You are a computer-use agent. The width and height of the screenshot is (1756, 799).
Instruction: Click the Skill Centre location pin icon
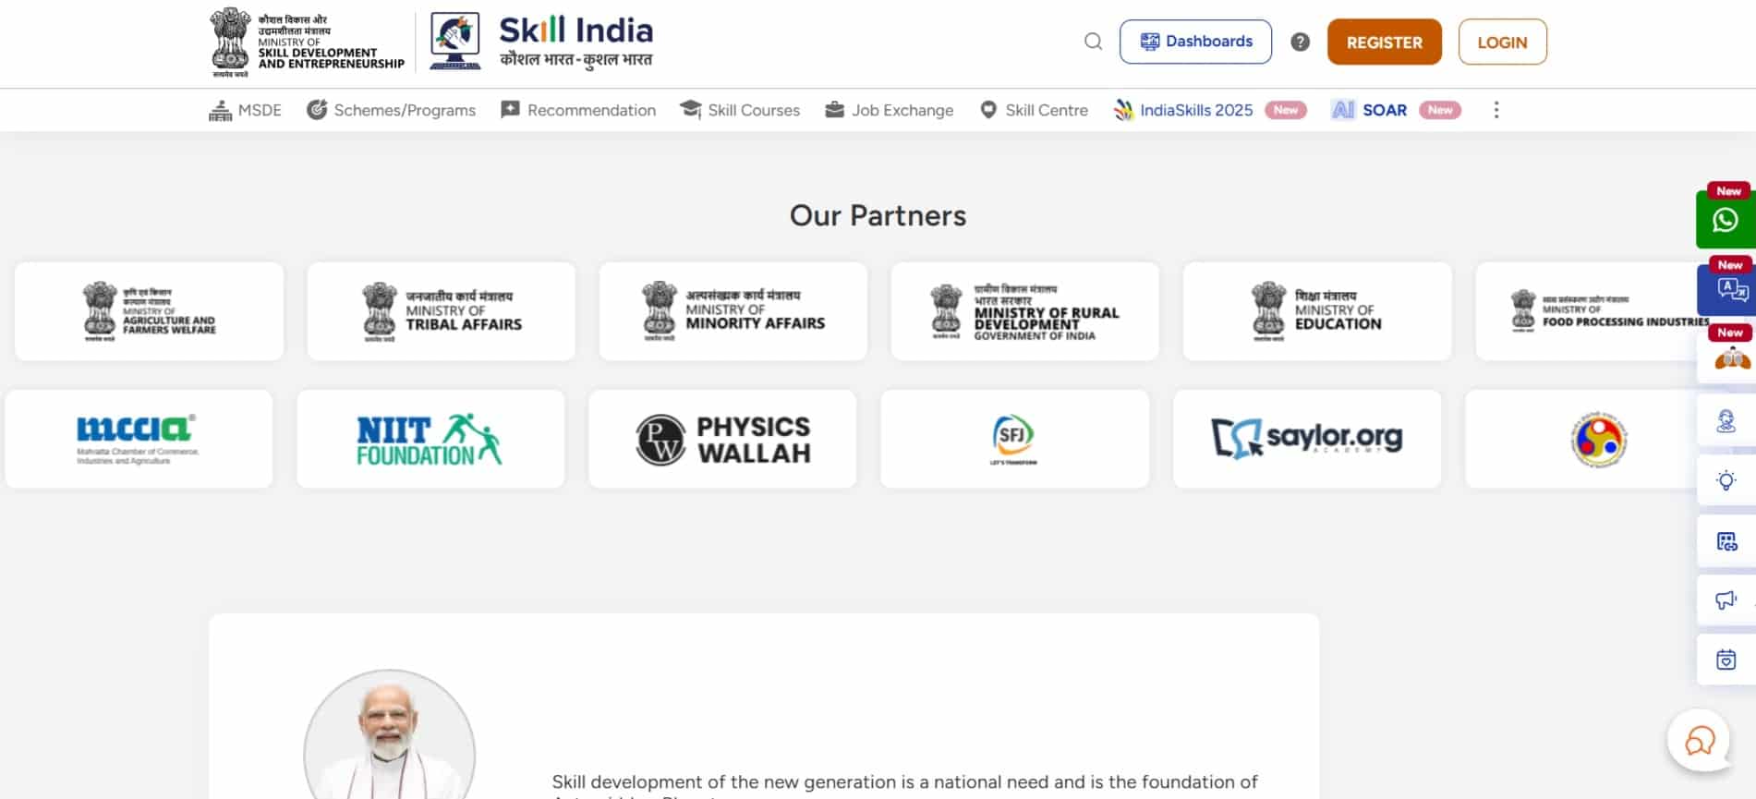pos(988,110)
